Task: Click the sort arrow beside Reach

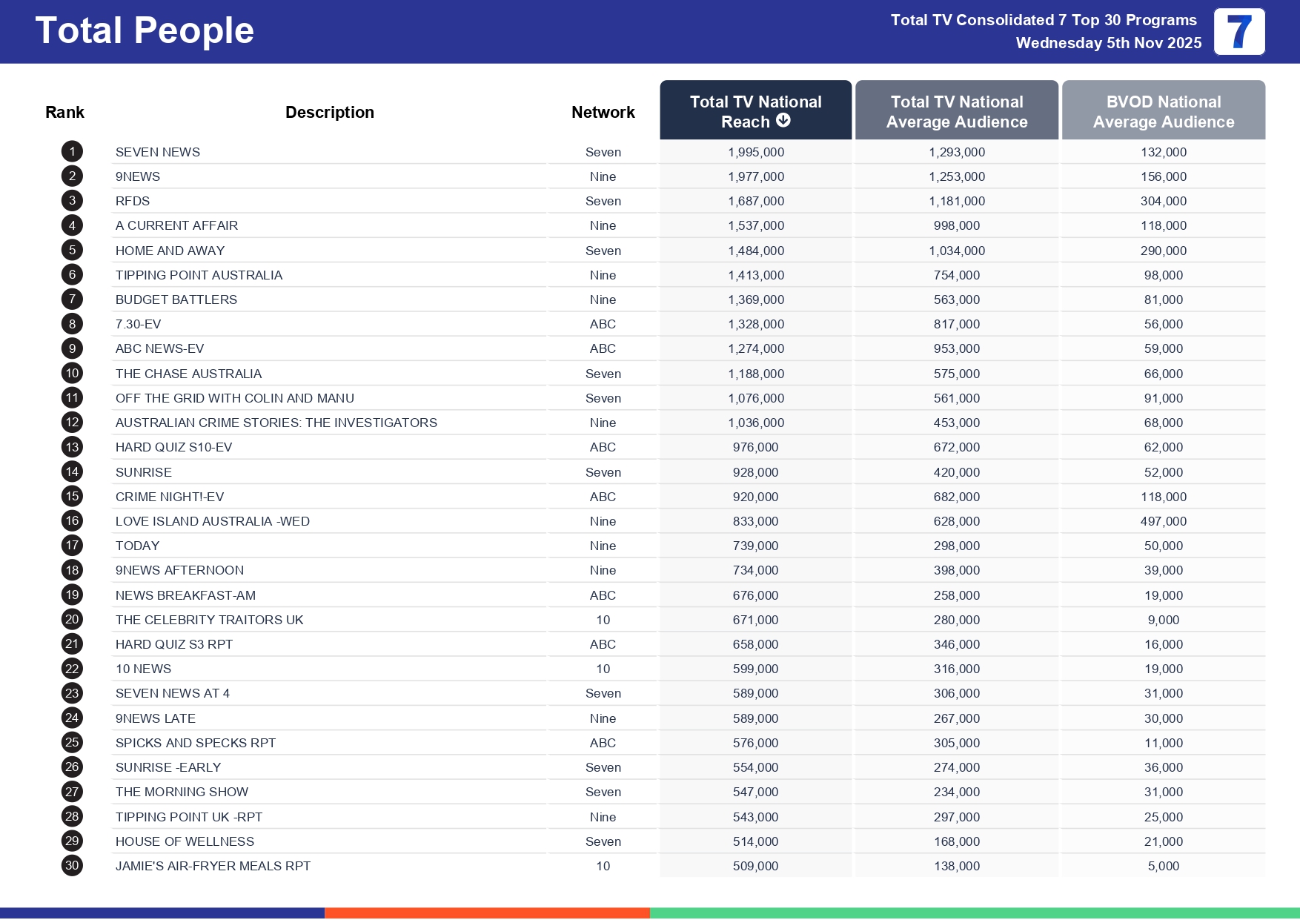Action: click(x=783, y=121)
